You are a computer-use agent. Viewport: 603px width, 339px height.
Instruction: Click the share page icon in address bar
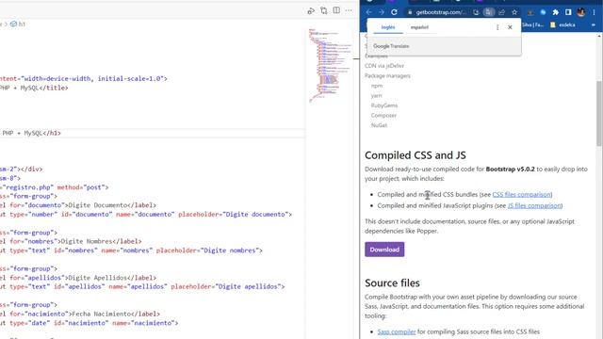pyautogui.click(x=501, y=12)
